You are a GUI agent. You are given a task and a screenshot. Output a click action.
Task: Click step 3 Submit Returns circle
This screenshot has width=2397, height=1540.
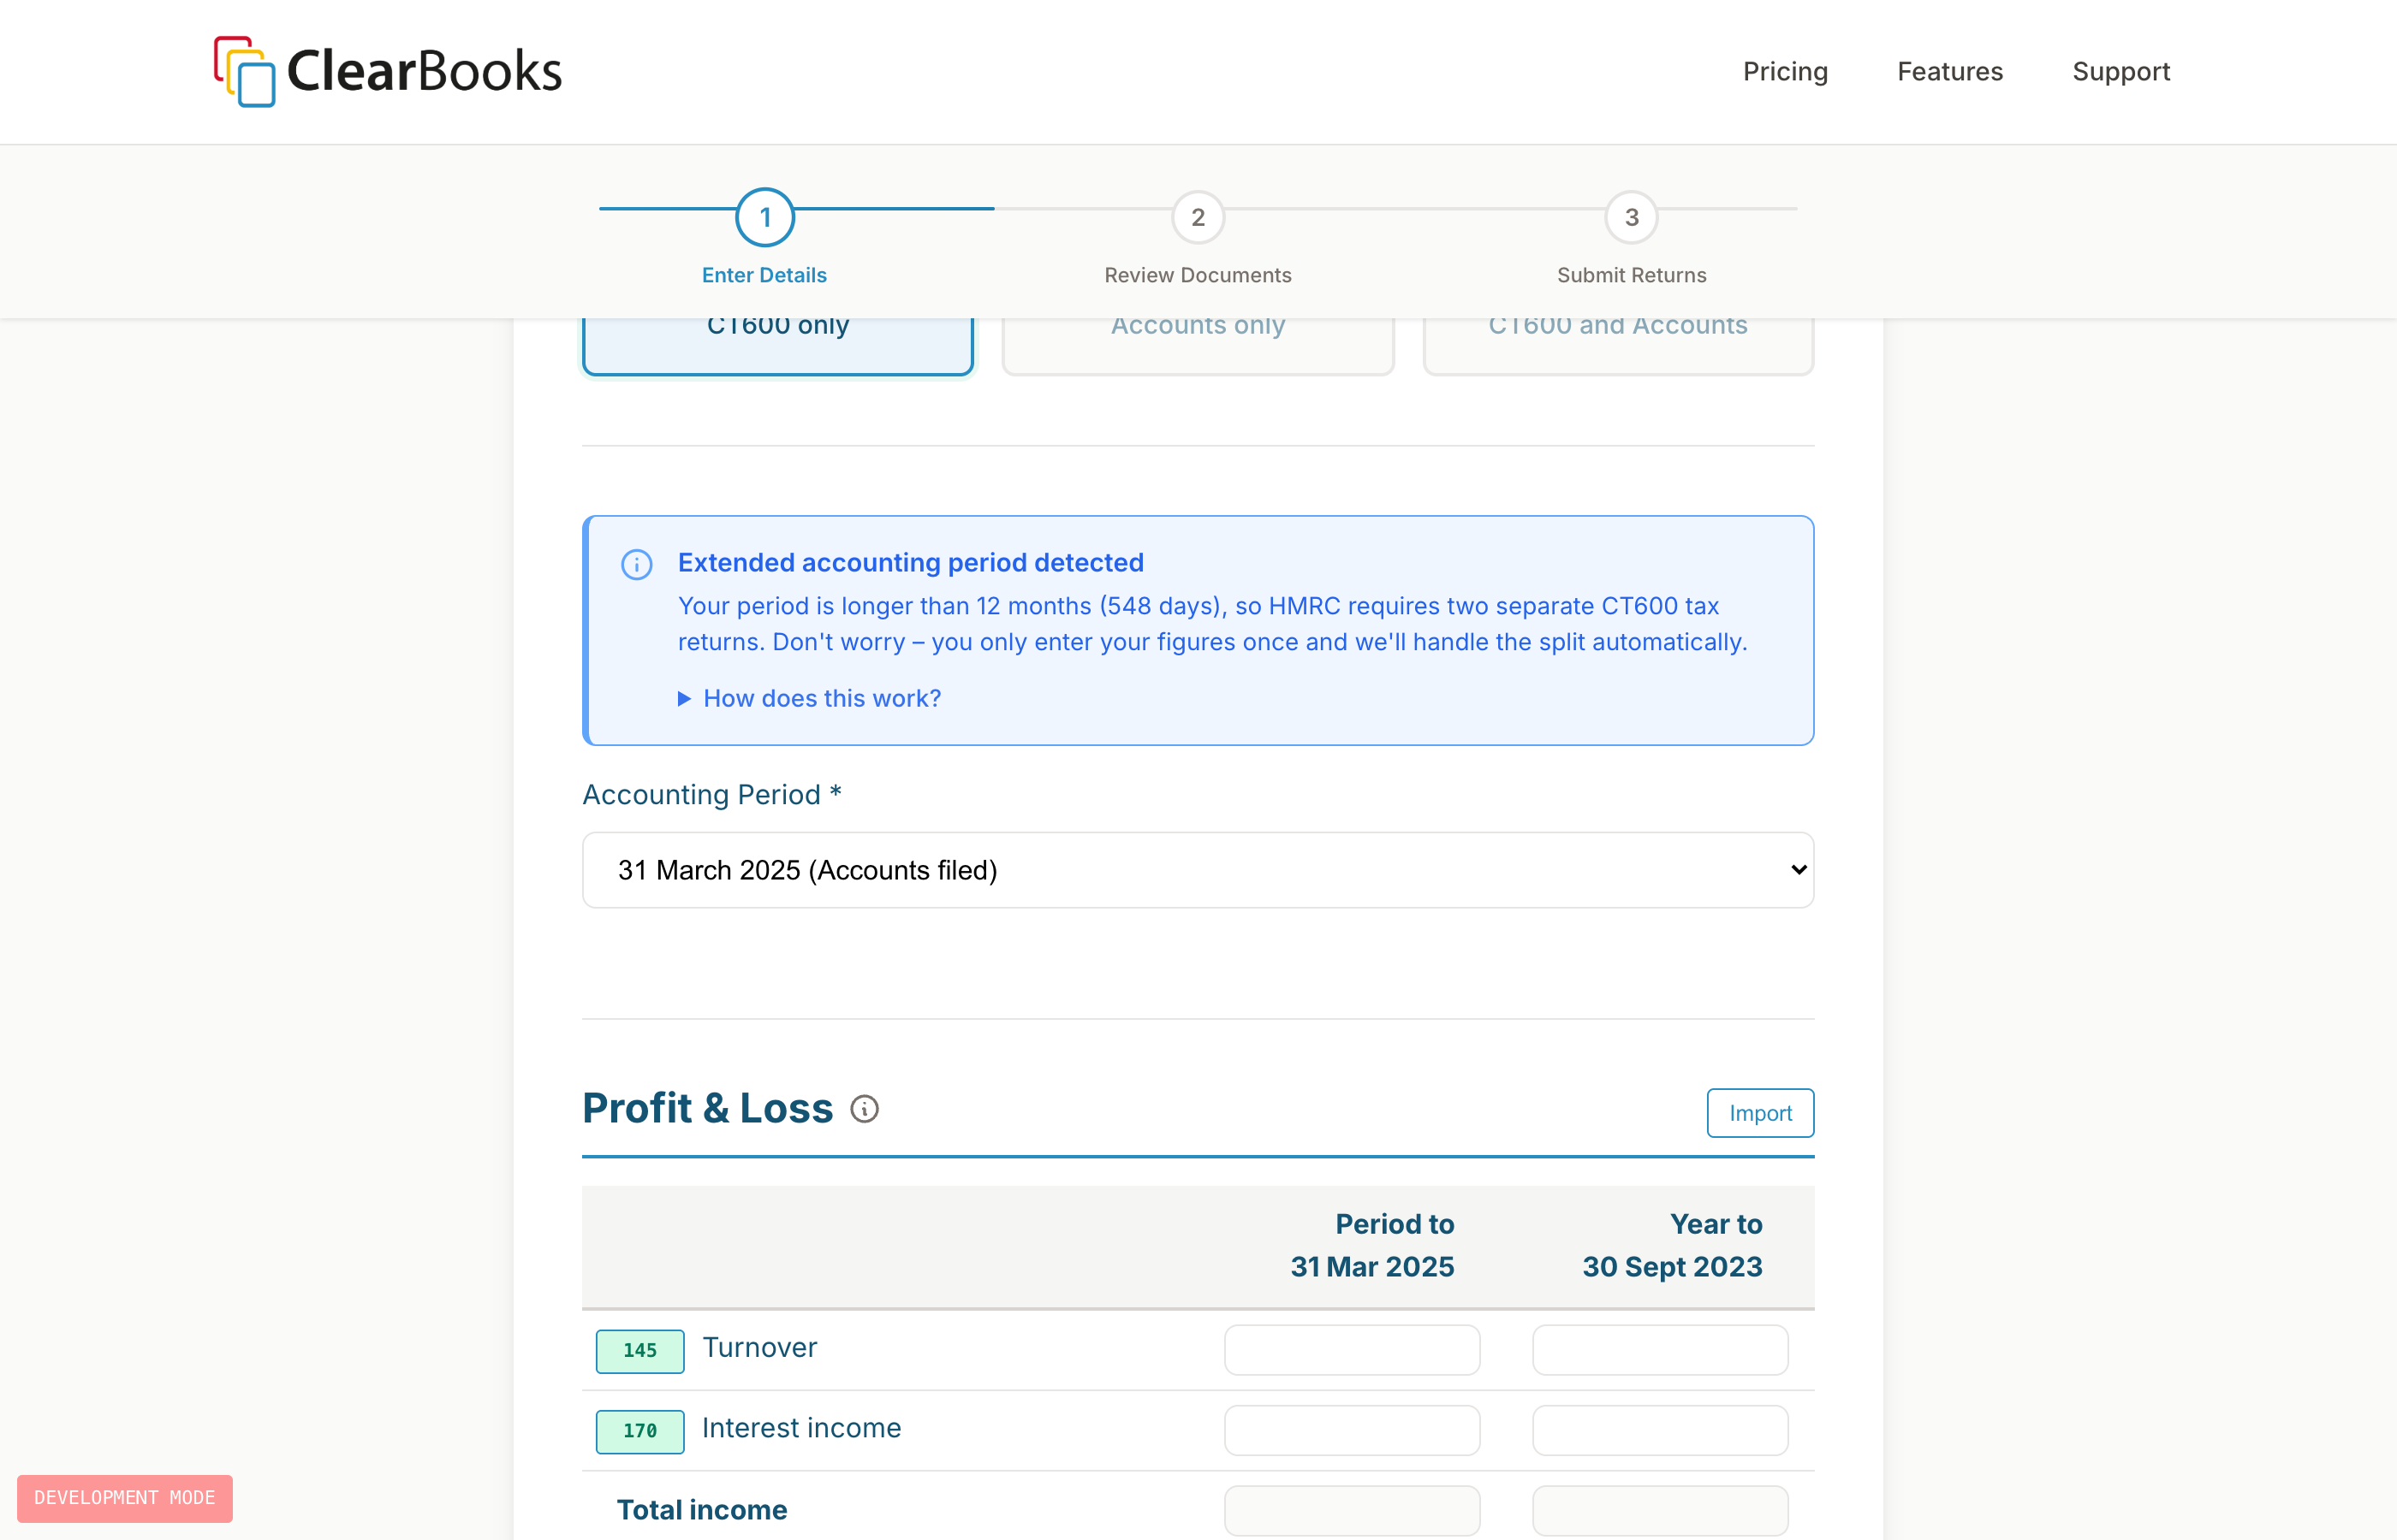click(1631, 217)
